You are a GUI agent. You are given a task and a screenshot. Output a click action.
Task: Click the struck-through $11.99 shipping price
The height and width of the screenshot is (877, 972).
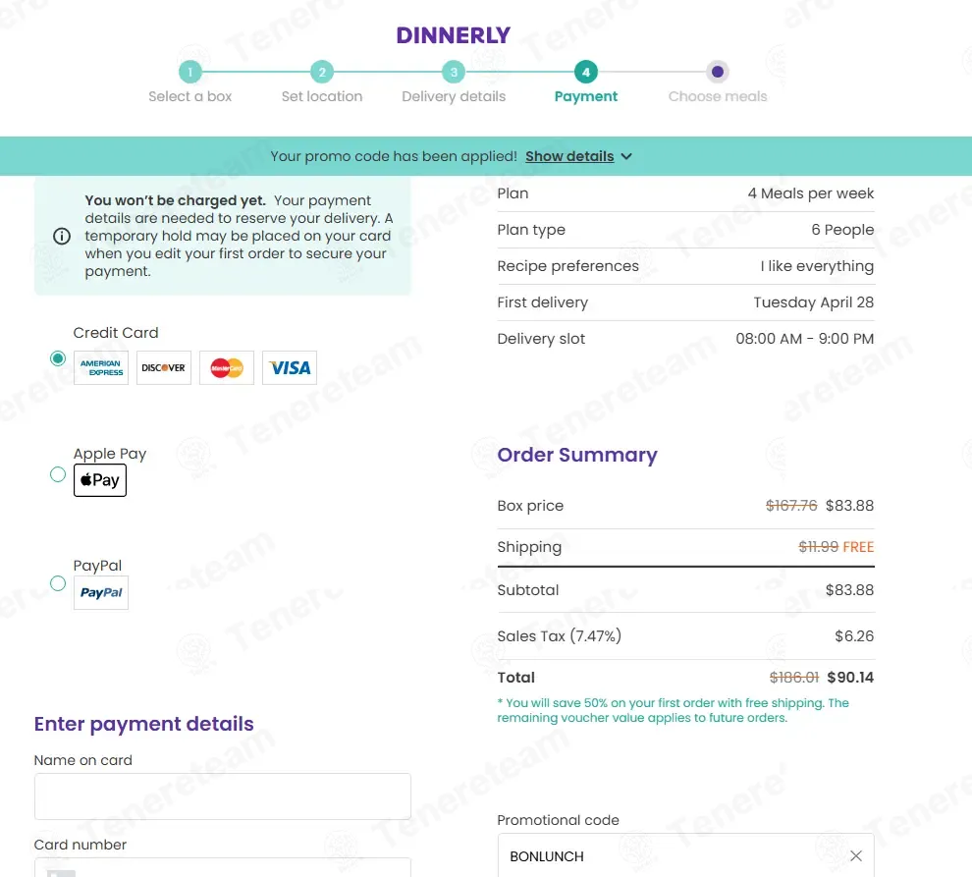point(818,547)
